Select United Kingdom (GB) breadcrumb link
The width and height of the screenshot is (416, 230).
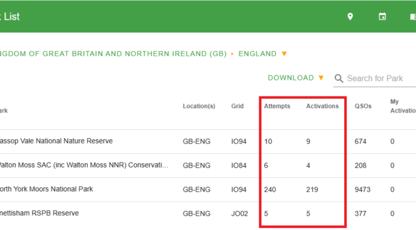tap(113, 54)
